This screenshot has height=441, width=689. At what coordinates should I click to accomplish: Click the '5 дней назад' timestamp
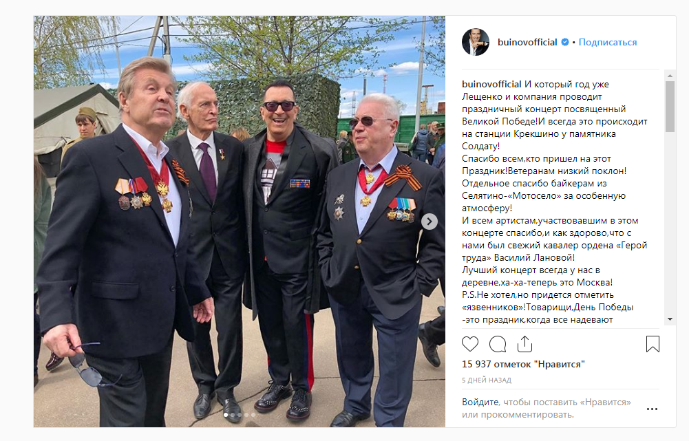[x=487, y=380]
